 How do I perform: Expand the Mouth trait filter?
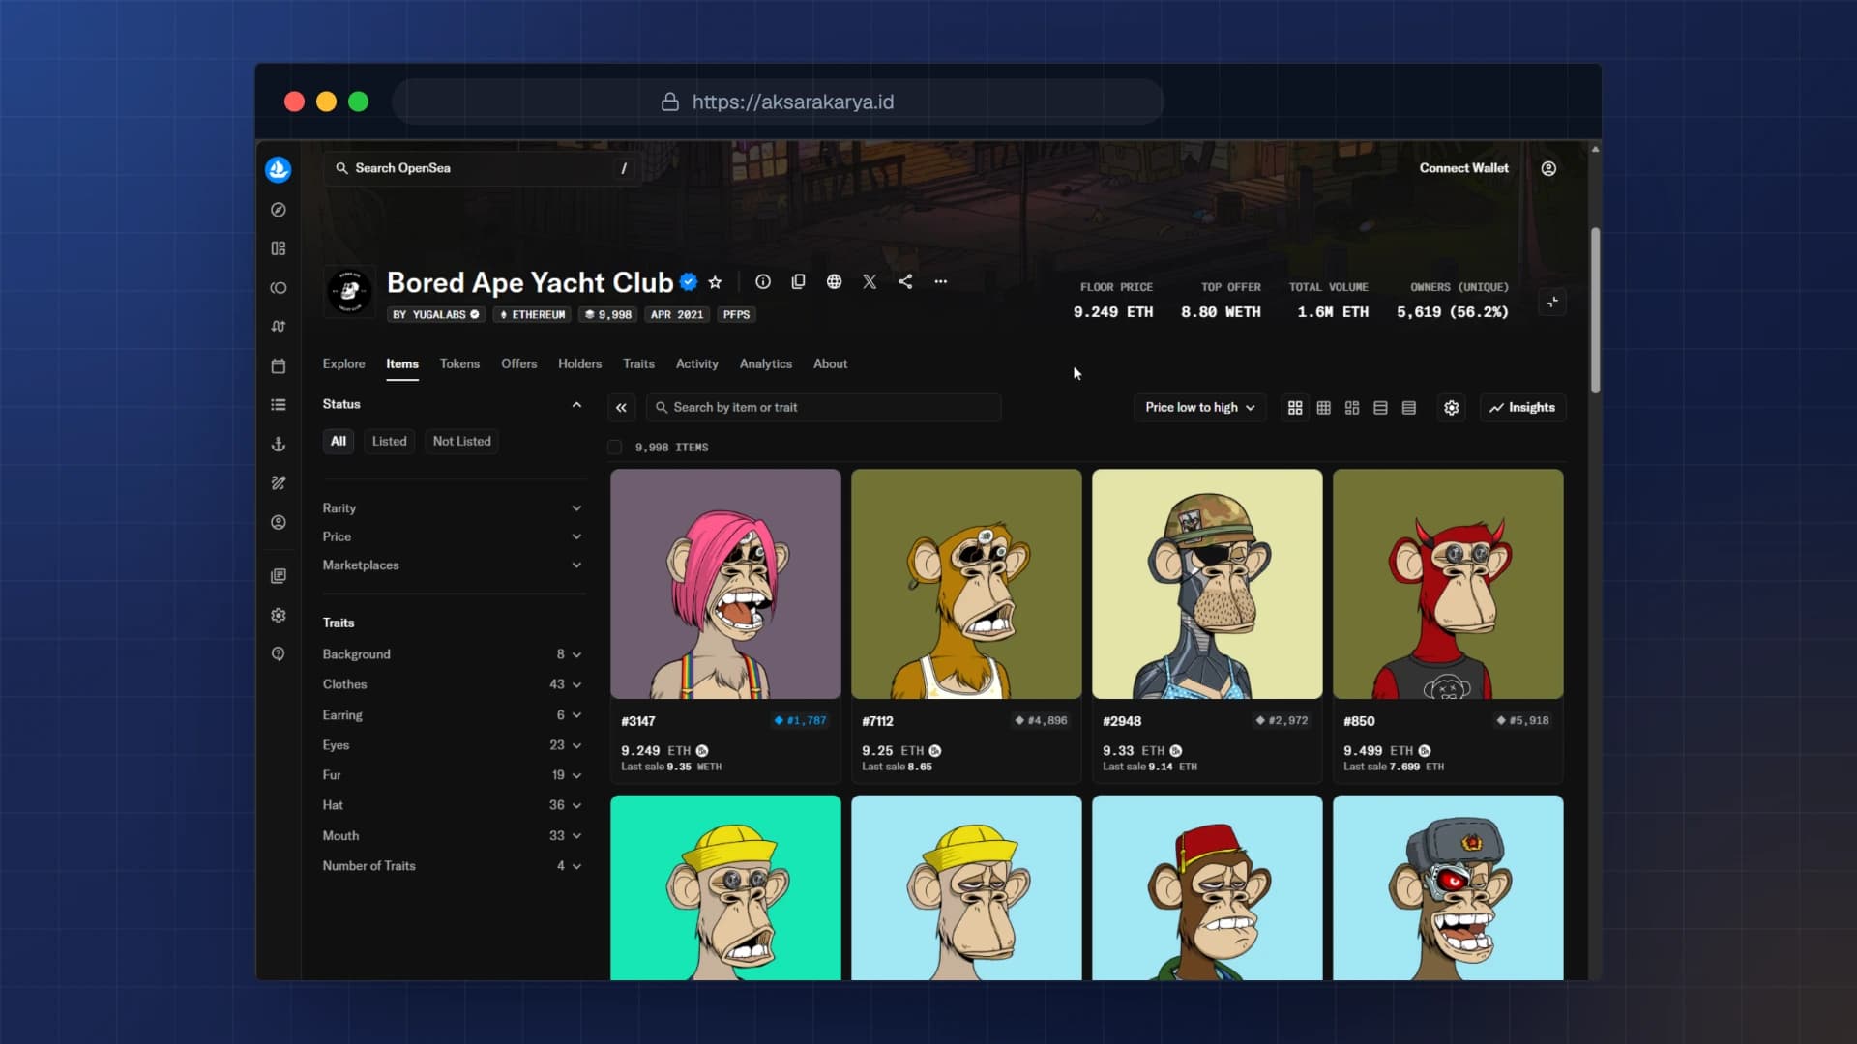click(x=453, y=836)
